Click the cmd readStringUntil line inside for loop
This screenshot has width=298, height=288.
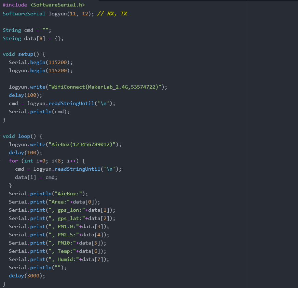[x=68, y=169]
